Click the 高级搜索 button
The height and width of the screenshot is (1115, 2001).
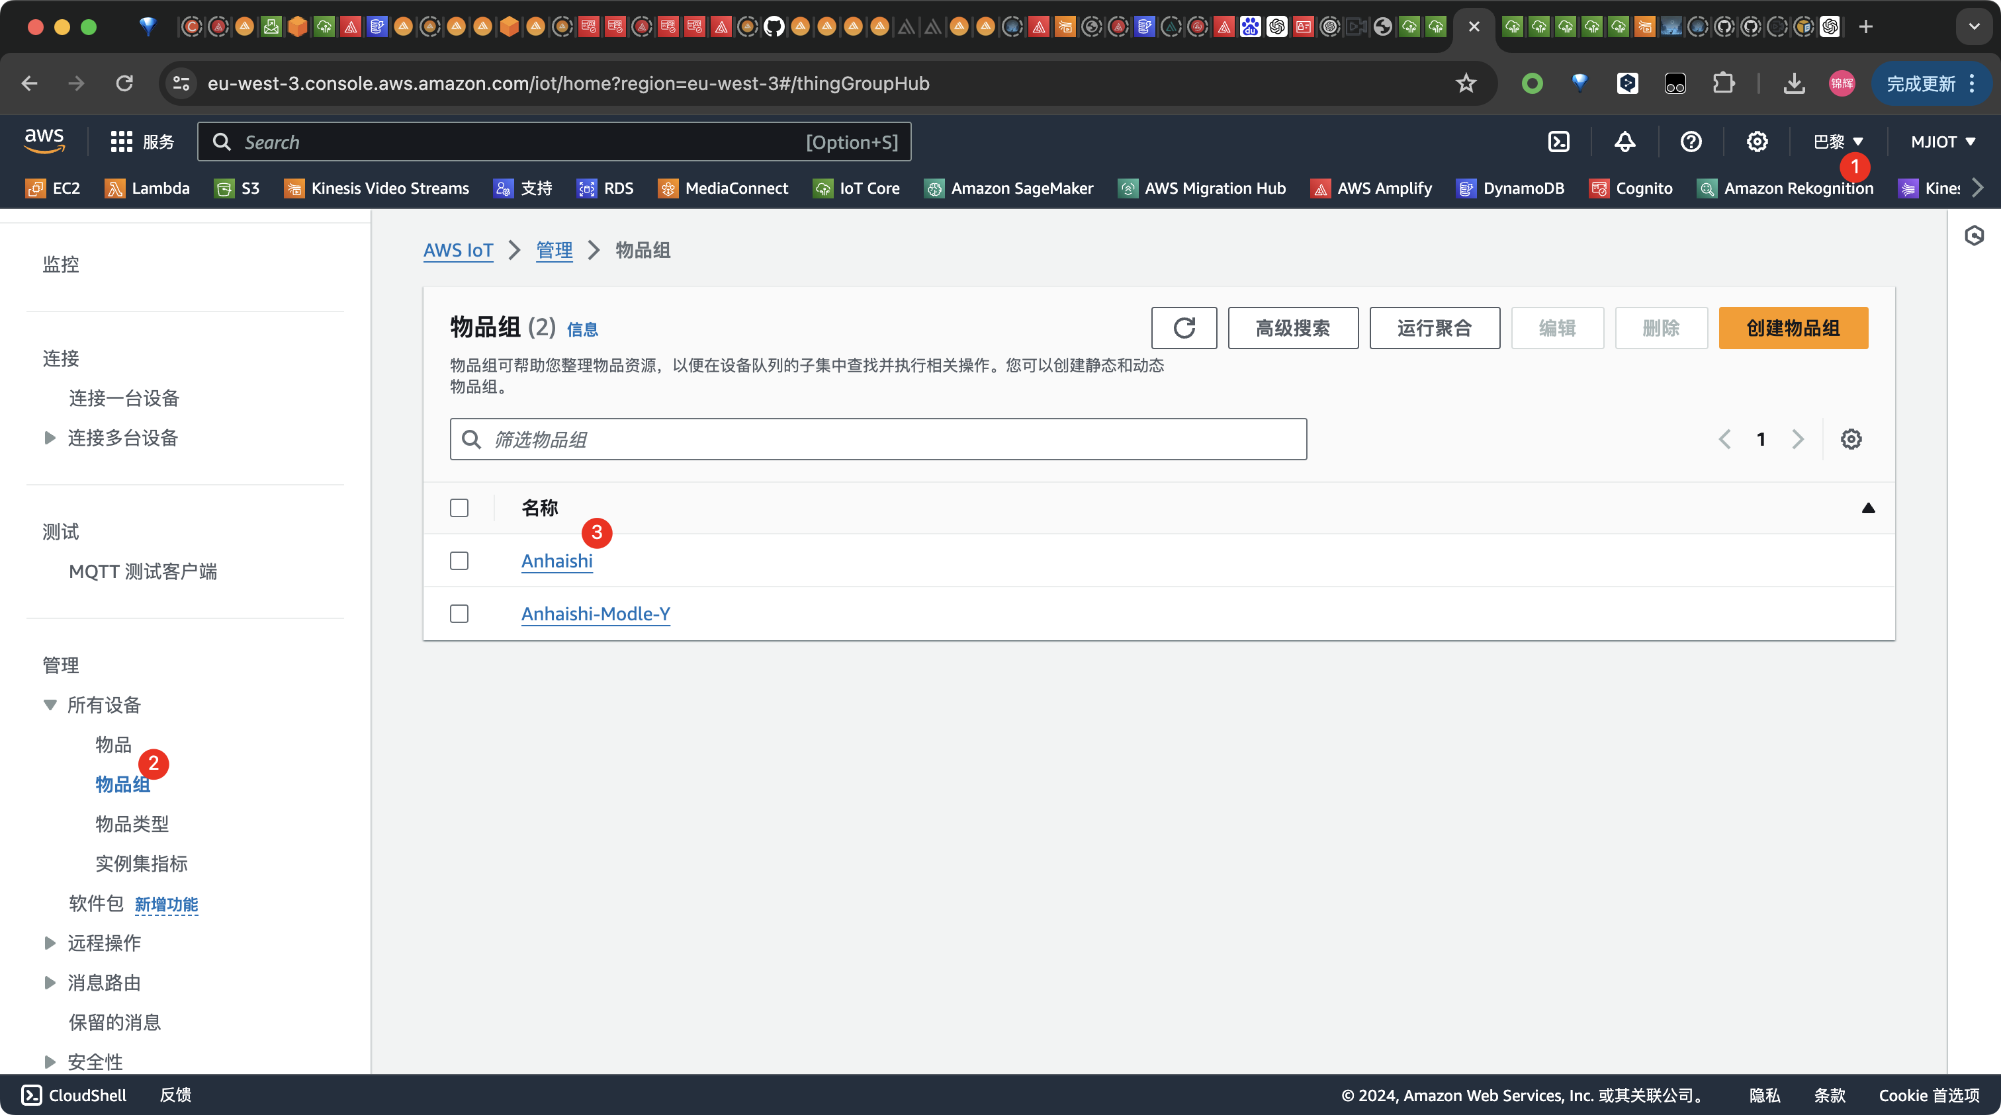[1292, 327]
